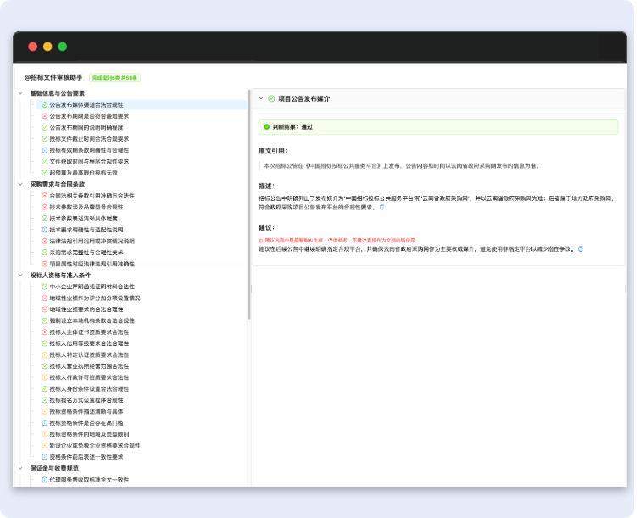Collapse the 基础信息与公告要素 tree group

click(20, 93)
